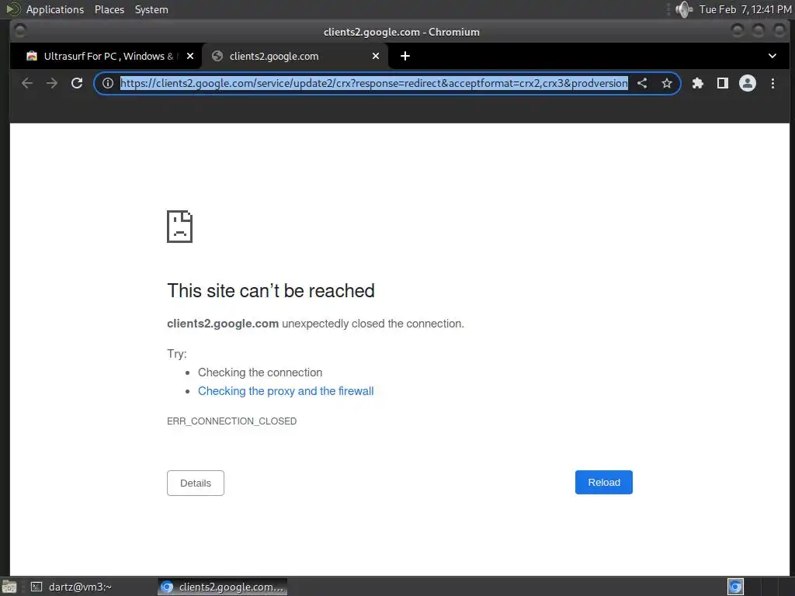Share this page icon in address bar

(x=642, y=83)
